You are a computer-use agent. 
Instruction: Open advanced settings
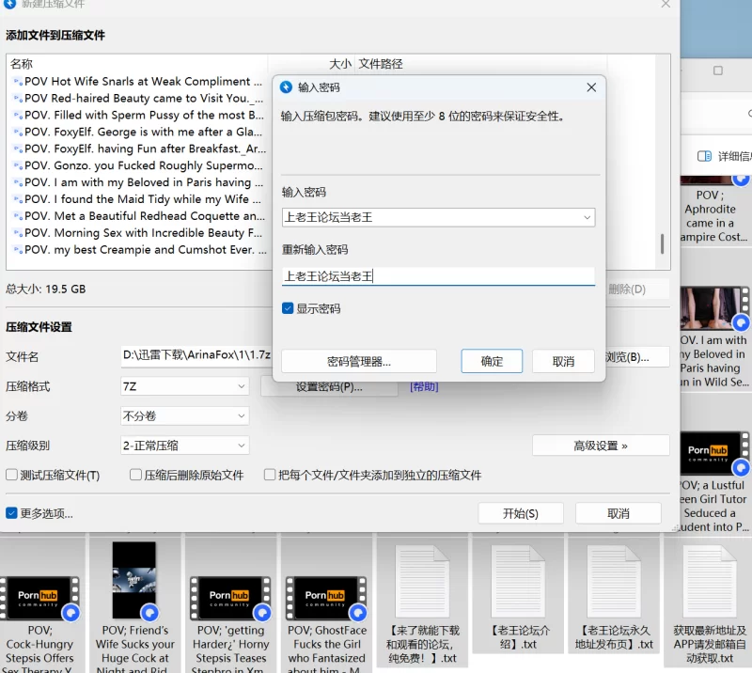coord(601,446)
